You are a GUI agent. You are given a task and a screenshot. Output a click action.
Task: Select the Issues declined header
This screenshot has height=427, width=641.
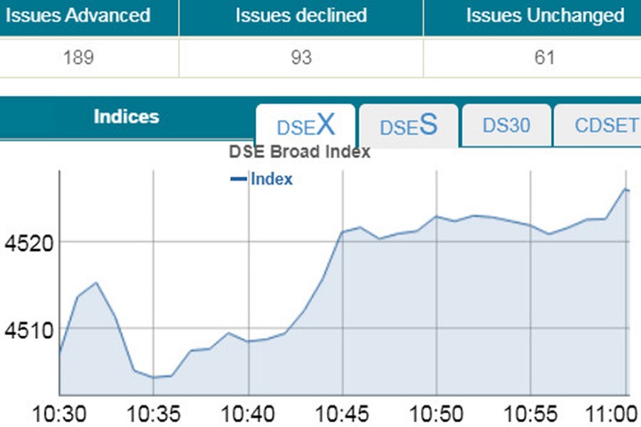[301, 16]
